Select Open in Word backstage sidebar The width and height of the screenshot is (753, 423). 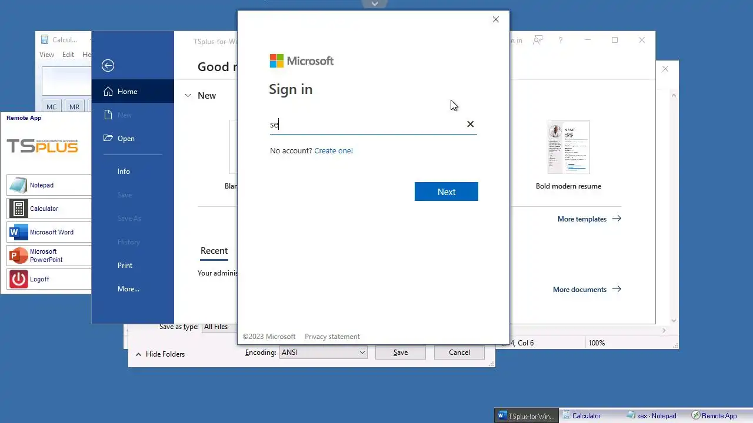pyautogui.click(x=133, y=139)
